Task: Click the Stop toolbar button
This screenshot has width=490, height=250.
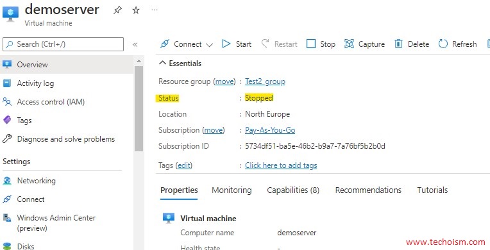Action: tap(321, 44)
